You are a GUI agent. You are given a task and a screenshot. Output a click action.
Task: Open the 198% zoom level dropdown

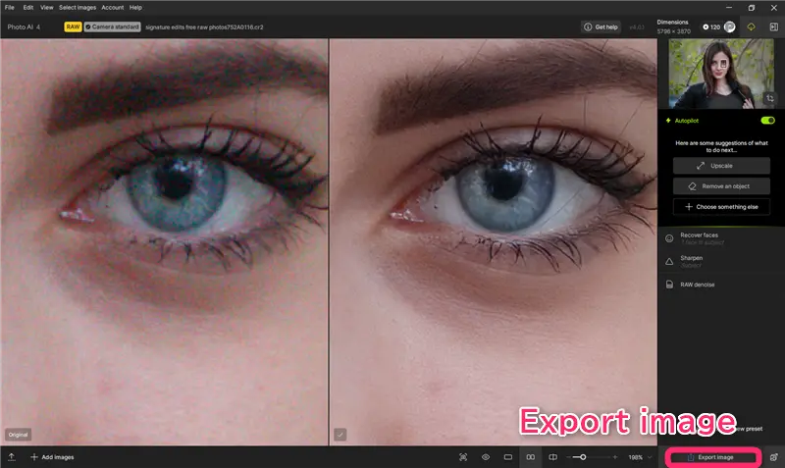(x=641, y=457)
